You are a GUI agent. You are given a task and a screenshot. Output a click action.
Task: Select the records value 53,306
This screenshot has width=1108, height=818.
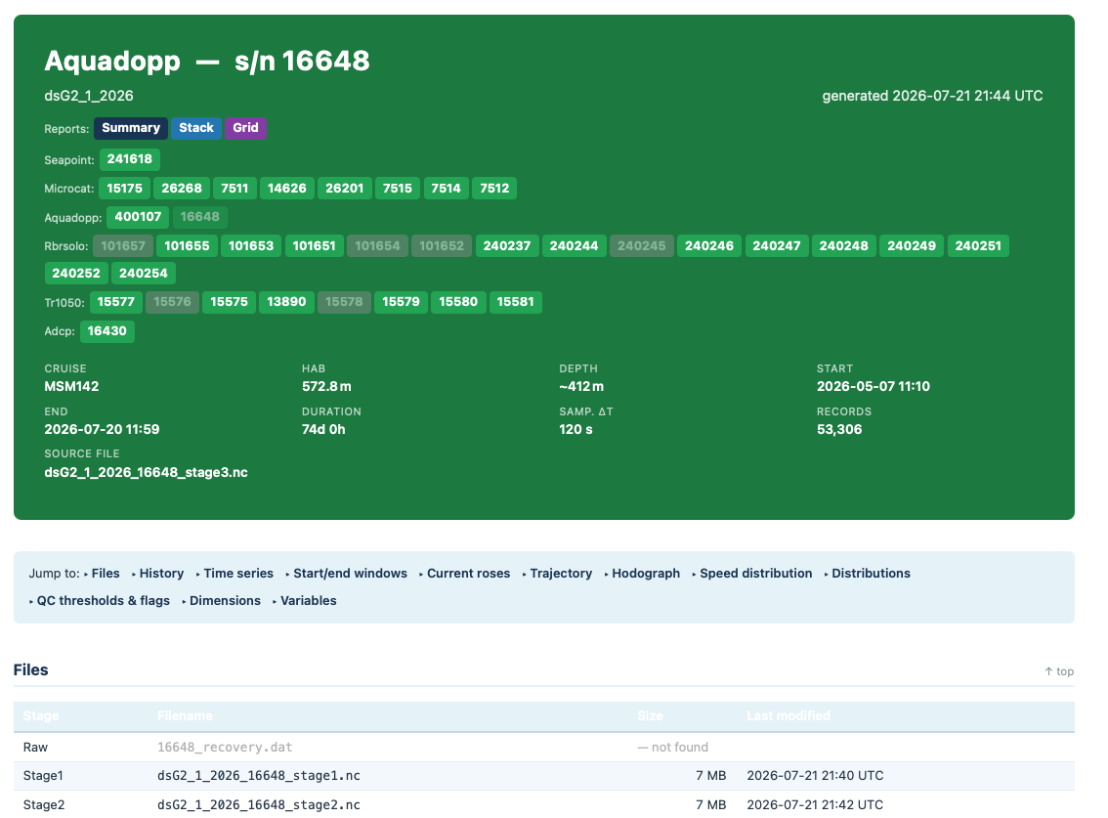coord(839,429)
